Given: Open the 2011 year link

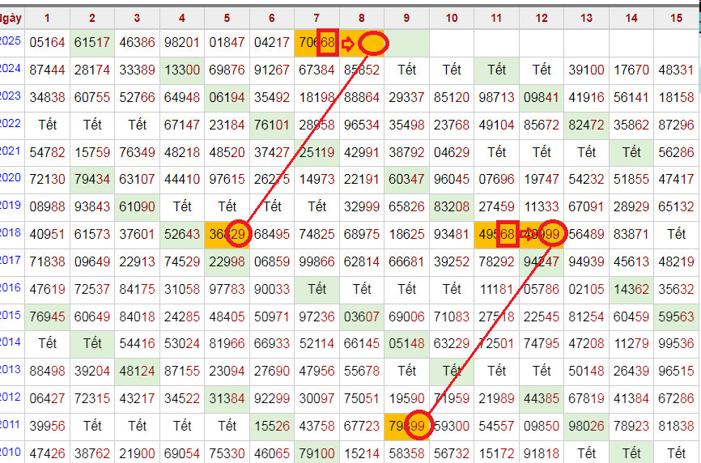Looking at the screenshot, I should tap(10, 424).
